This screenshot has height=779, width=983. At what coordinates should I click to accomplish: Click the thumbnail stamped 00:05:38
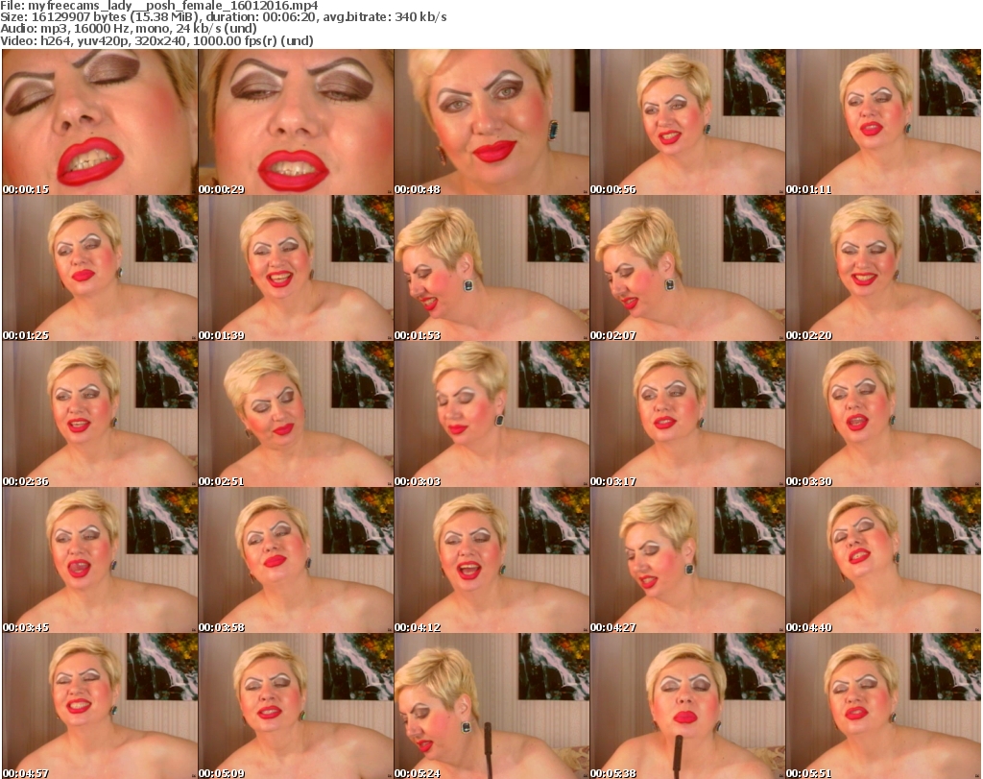pyautogui.click(x=687, y=706)
